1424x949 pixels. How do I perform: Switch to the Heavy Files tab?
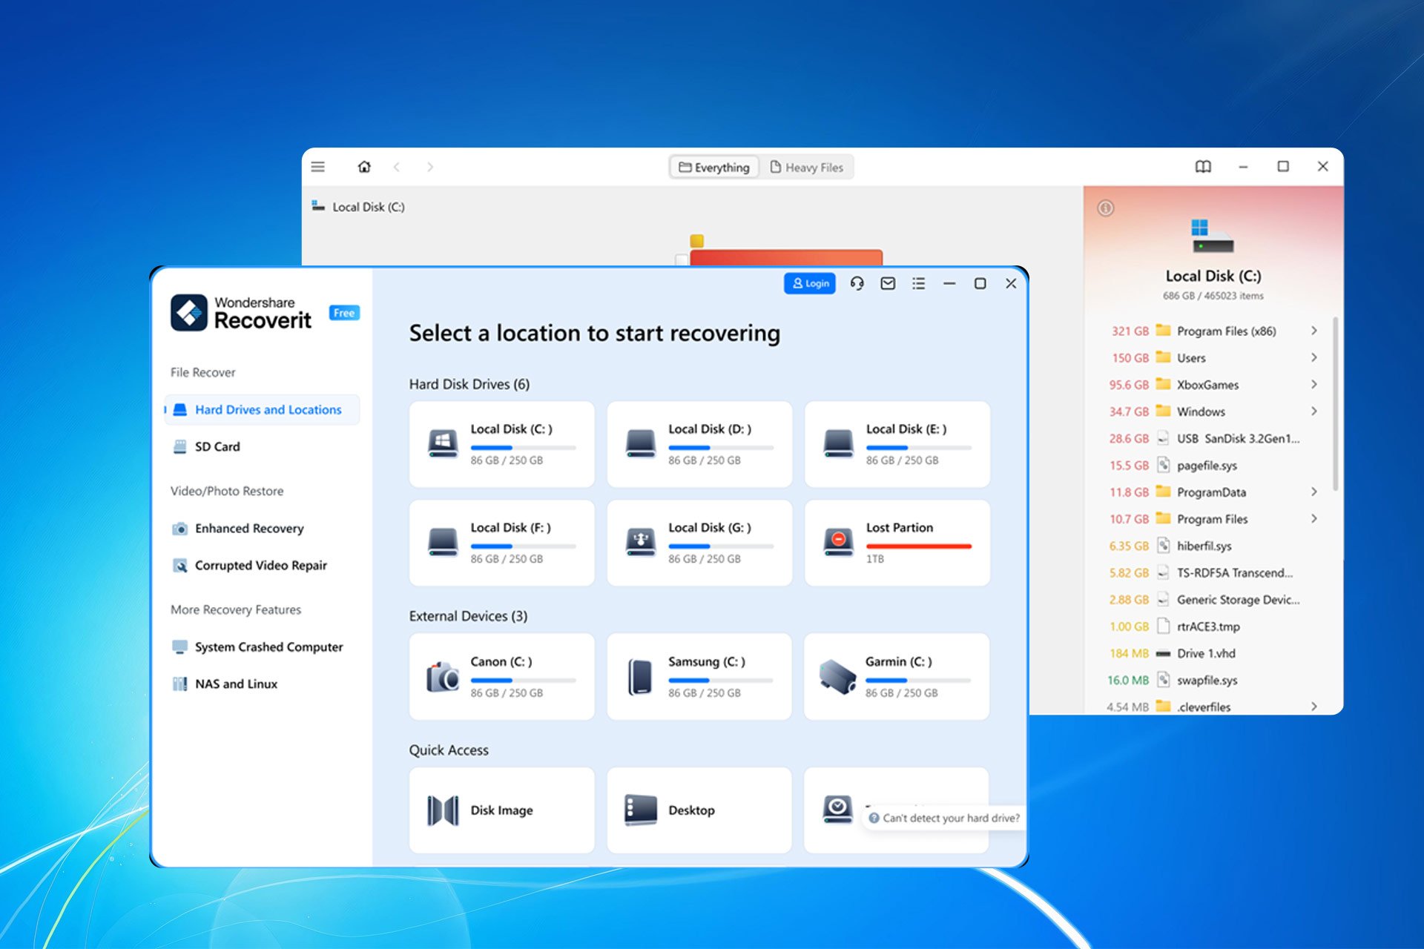[807, 168]
